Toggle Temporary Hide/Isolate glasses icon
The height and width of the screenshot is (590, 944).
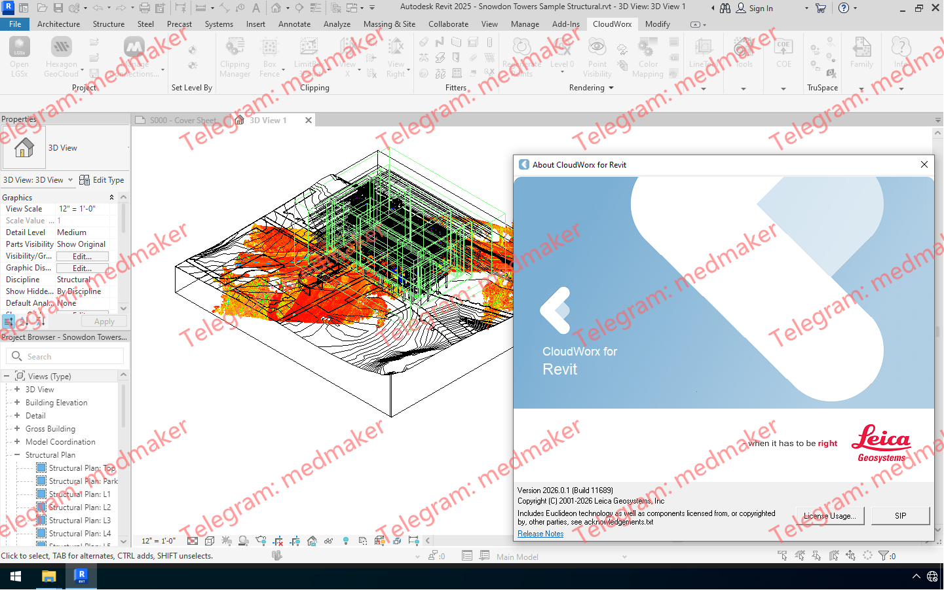(329, 541)
